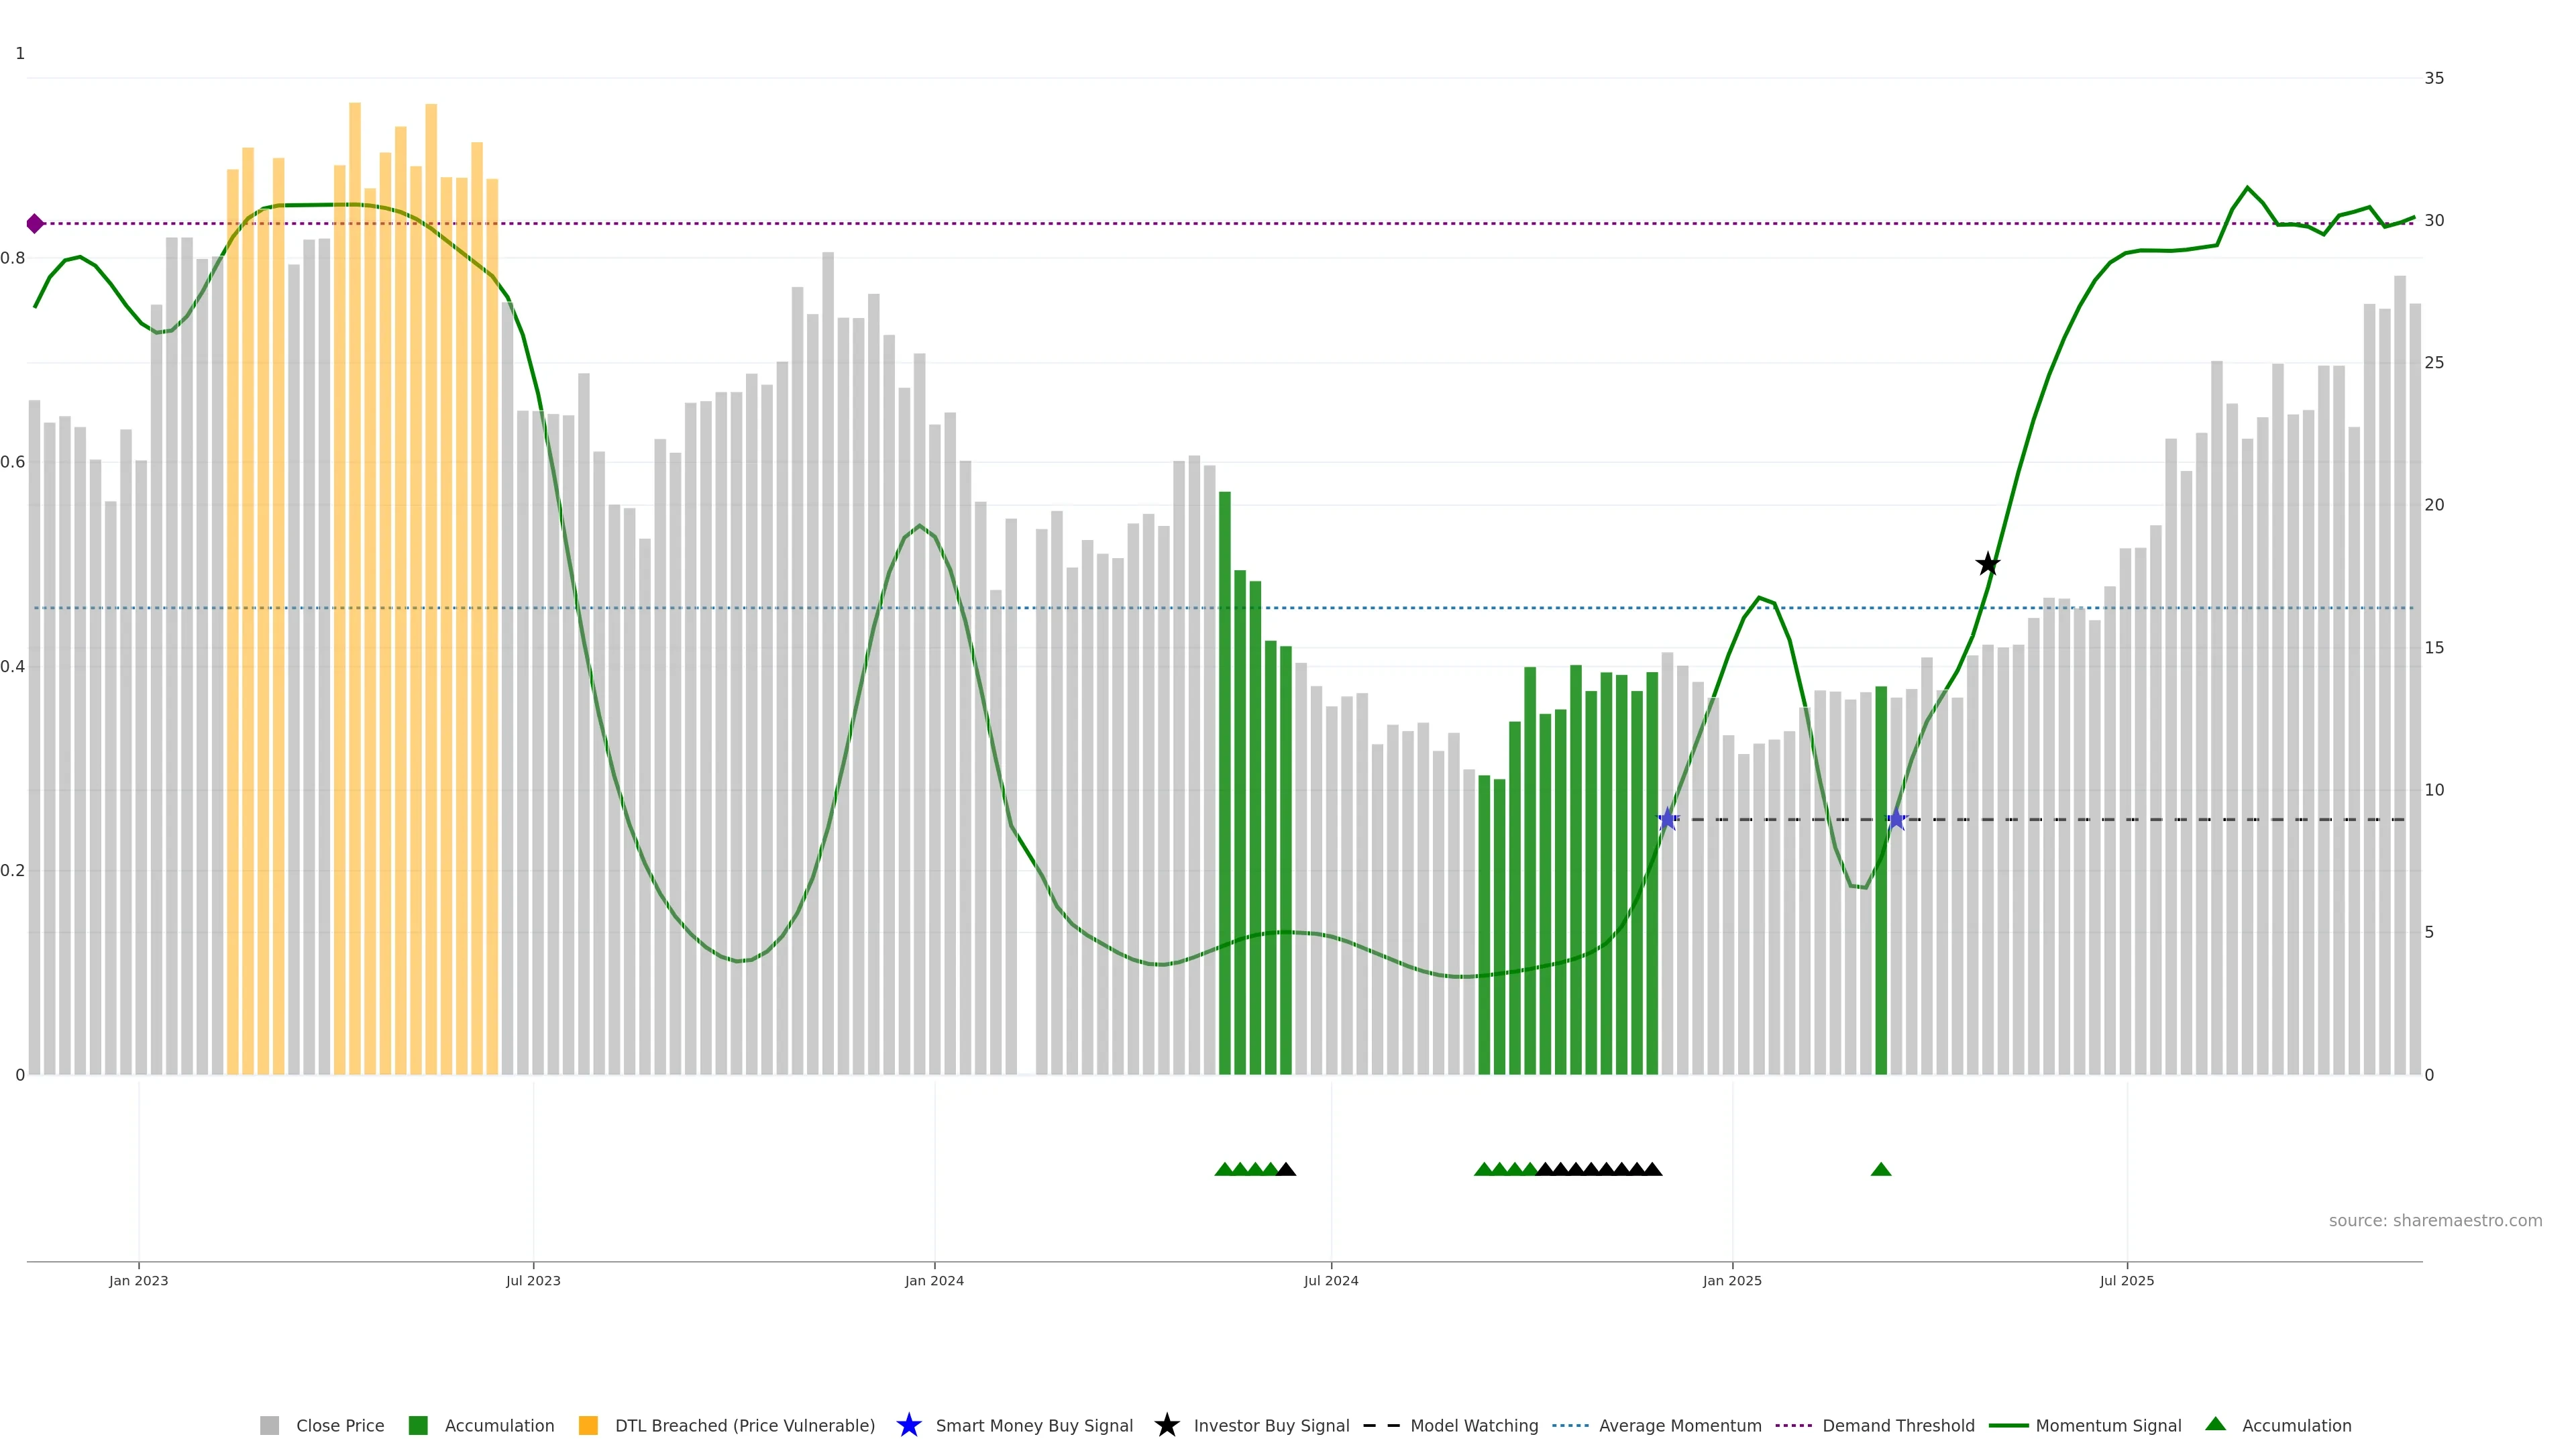Click the first blue Smart Money star marker
The width and height of the screenshot is (2576, 1449).
tap(1667, 819)
